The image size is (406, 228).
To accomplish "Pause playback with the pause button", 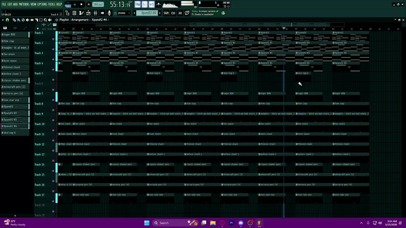I will pyautogui.click(x=75, y=4).
